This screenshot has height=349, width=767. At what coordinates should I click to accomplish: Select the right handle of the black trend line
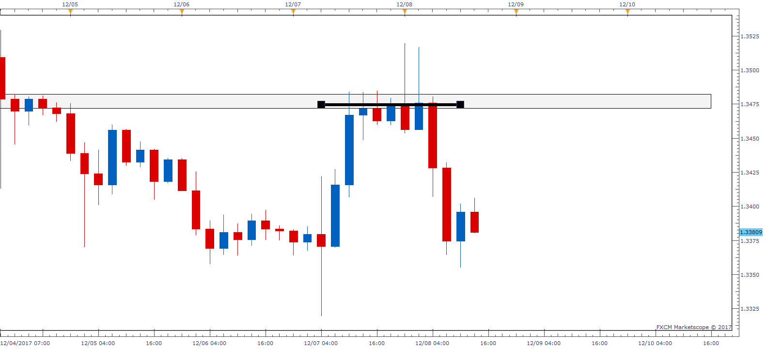460,105
